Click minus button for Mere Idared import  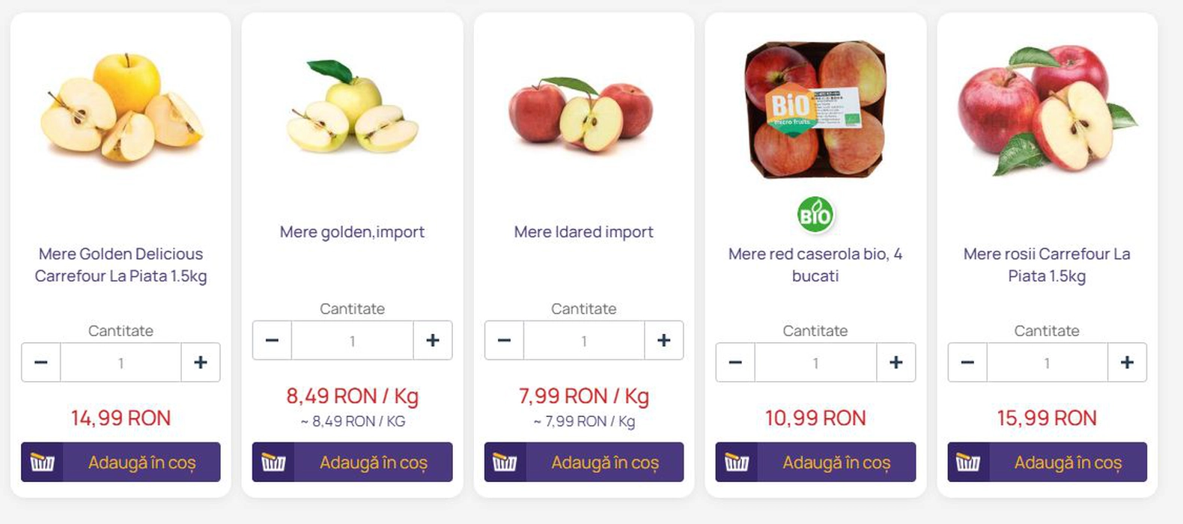pyautogui.click(x=504, y=341)
